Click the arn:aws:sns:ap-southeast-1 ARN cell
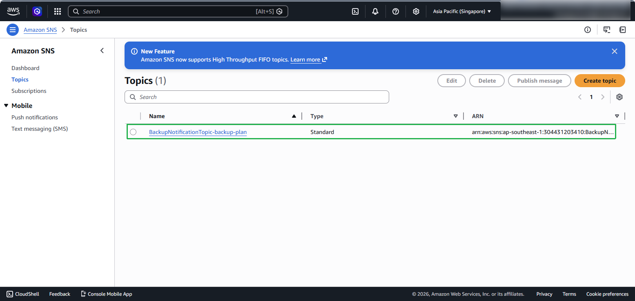The height and width of the screenshot is (301, 635). click(x=543, y=132)
